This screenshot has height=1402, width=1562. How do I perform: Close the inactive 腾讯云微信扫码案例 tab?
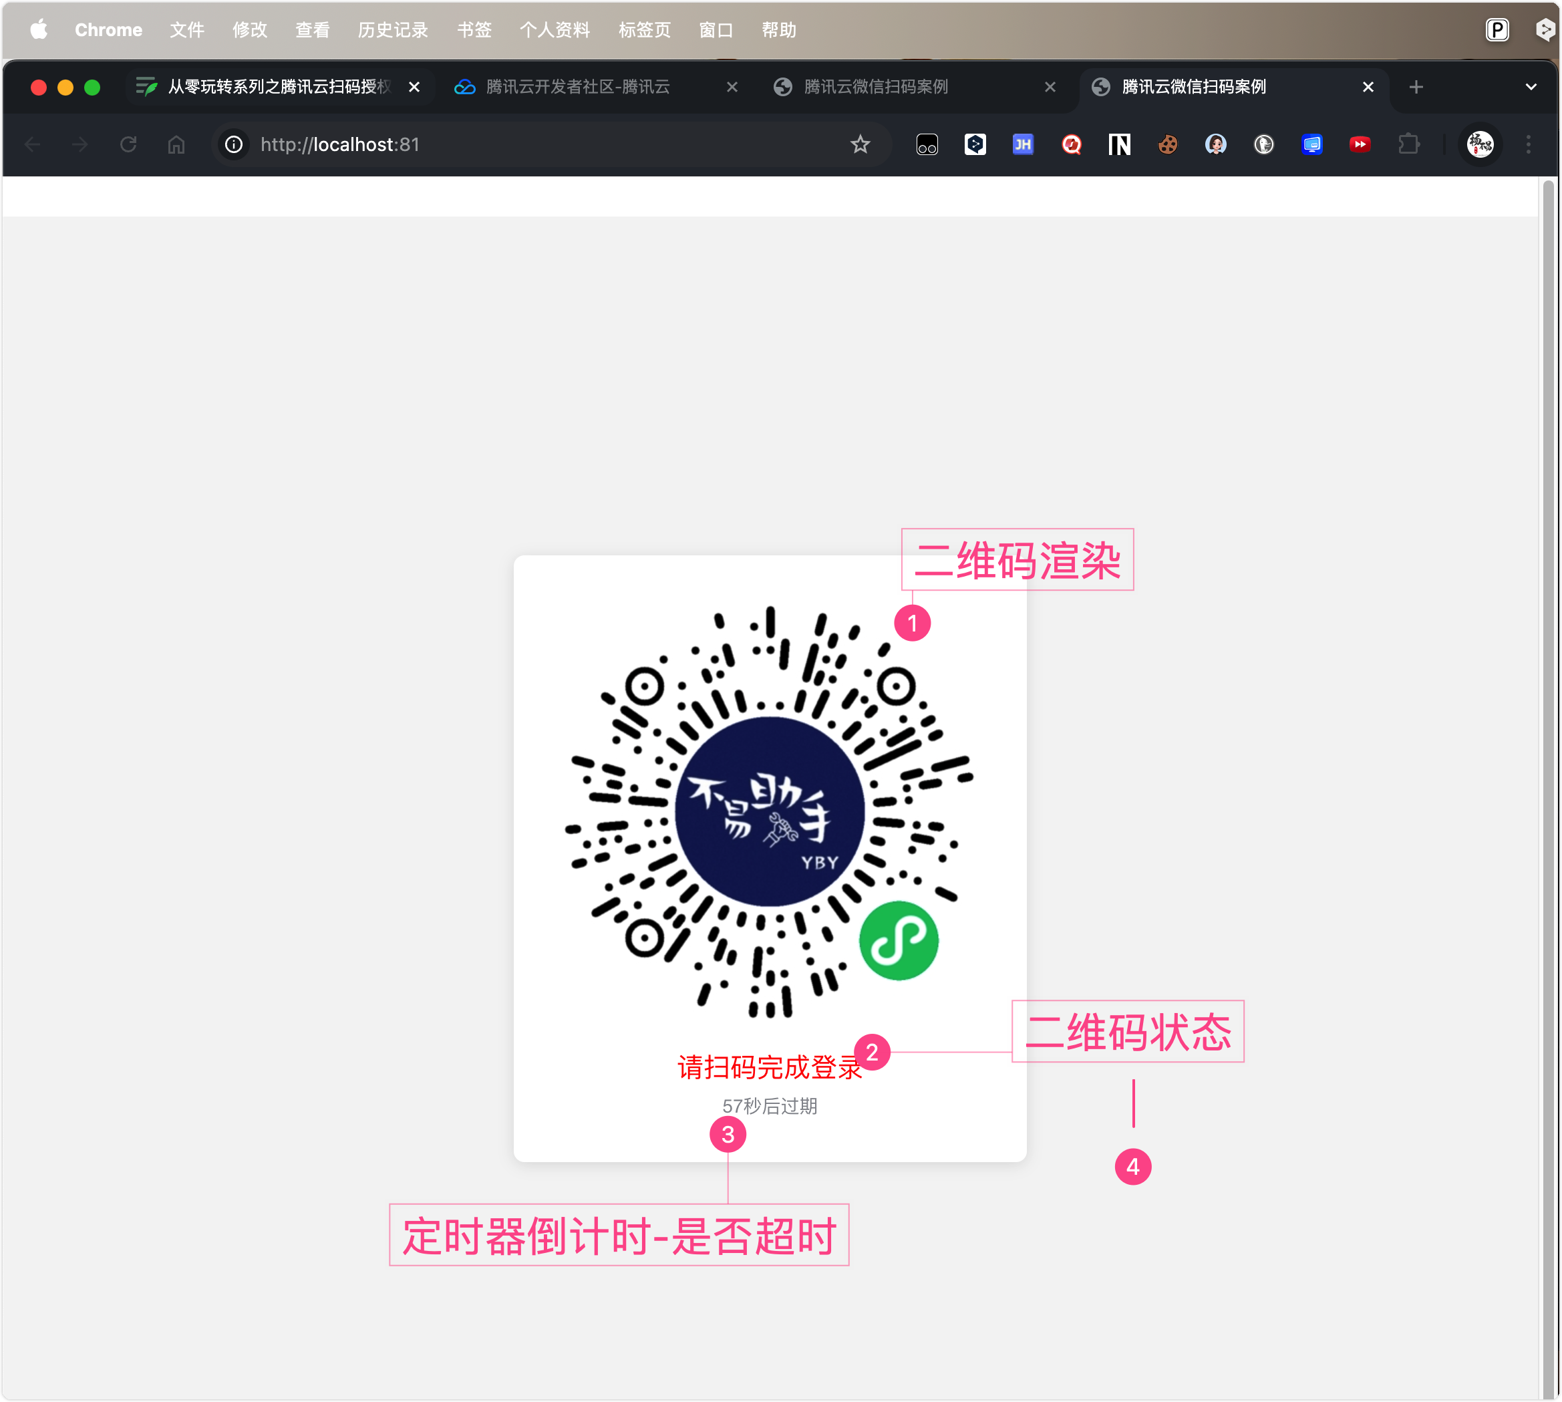1051,87
